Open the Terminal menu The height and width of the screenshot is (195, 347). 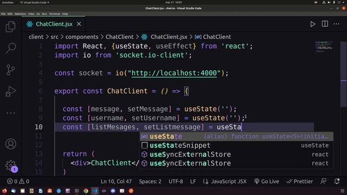coord(54,14)
